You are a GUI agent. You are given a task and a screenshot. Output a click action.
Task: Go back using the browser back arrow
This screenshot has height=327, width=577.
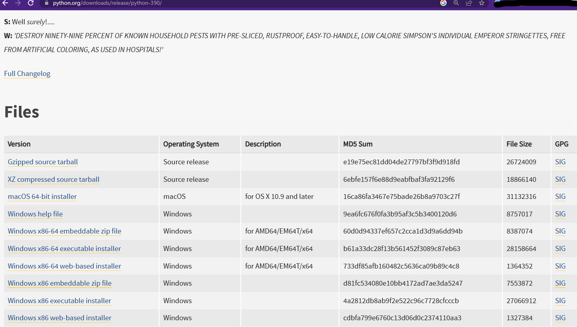[x=5, y=3]
